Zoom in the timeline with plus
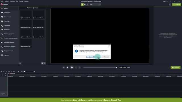Screen dimensions: 182x102 (34, 72)
